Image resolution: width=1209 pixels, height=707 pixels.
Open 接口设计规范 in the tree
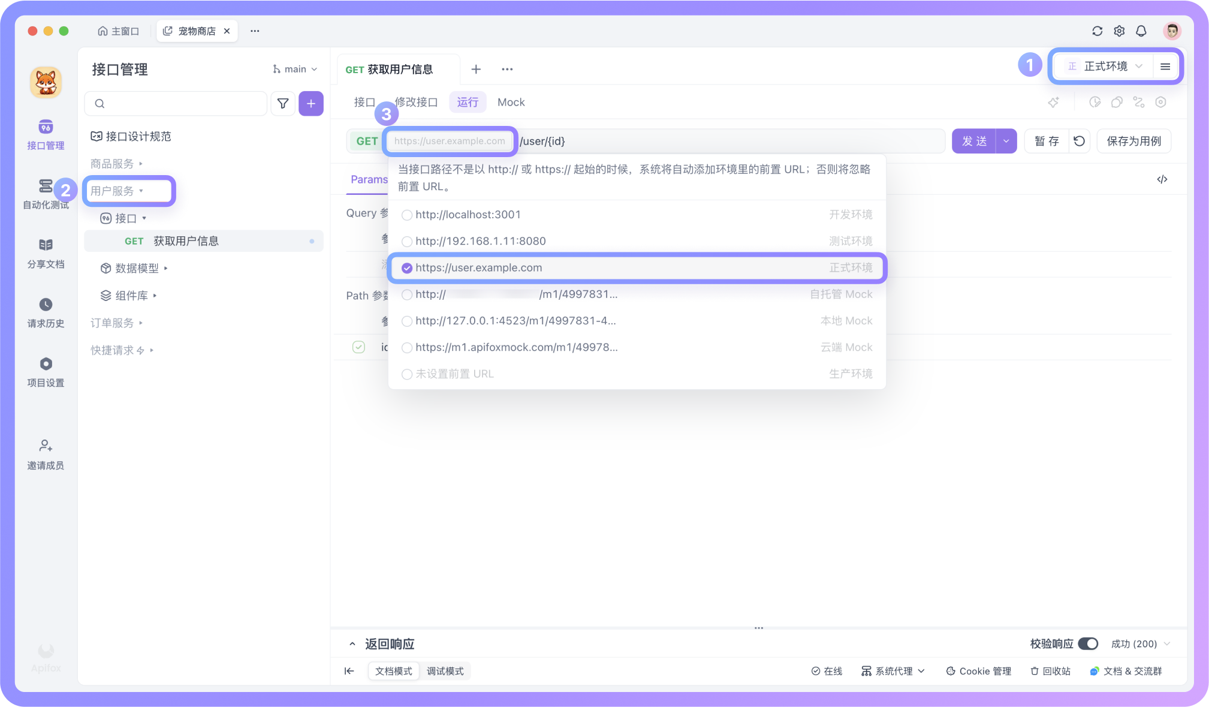(131, 136)
